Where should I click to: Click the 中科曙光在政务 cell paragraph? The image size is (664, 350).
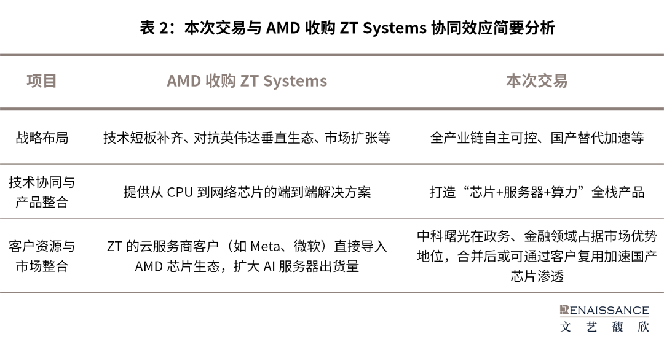(537, 255)
